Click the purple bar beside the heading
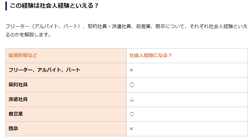The width and height of the screenshot is (251, 139). [x=6, y=6]
